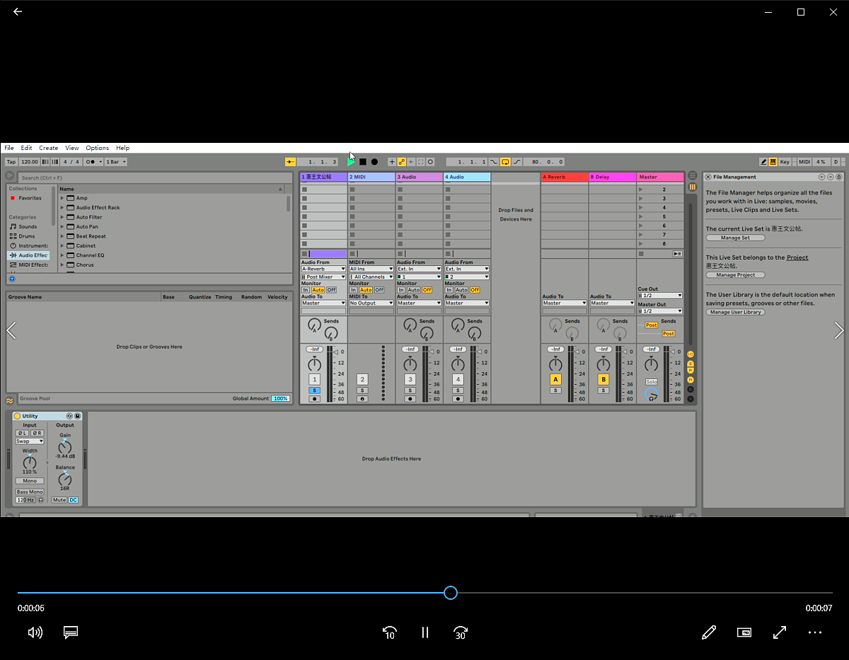Open MIDI To No Output dropdown
849x660 pixels.
coord(371,303)
